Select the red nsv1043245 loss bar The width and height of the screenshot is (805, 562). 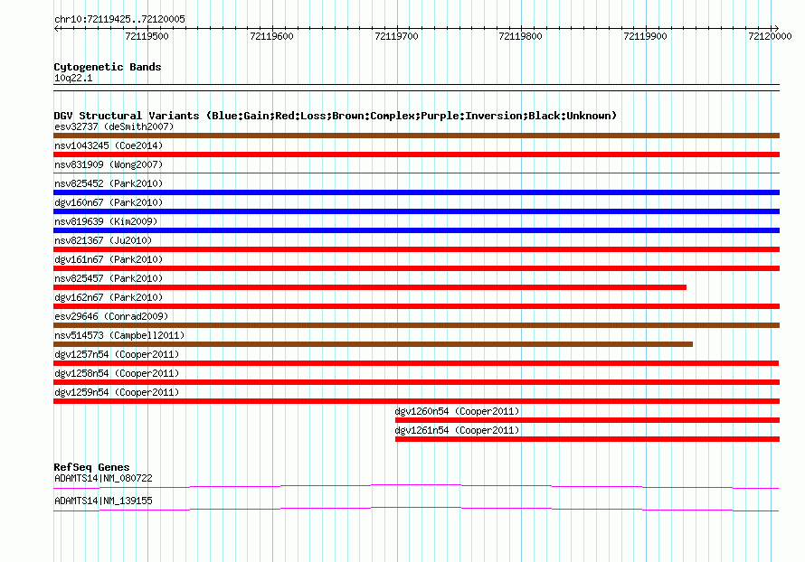coord(416,155)
